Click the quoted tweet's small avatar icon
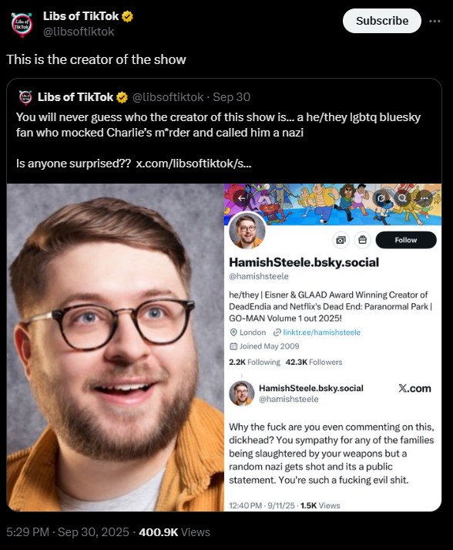Image resolution: width=453 pixels, height=550 pixels. click(x=25, y=97)
